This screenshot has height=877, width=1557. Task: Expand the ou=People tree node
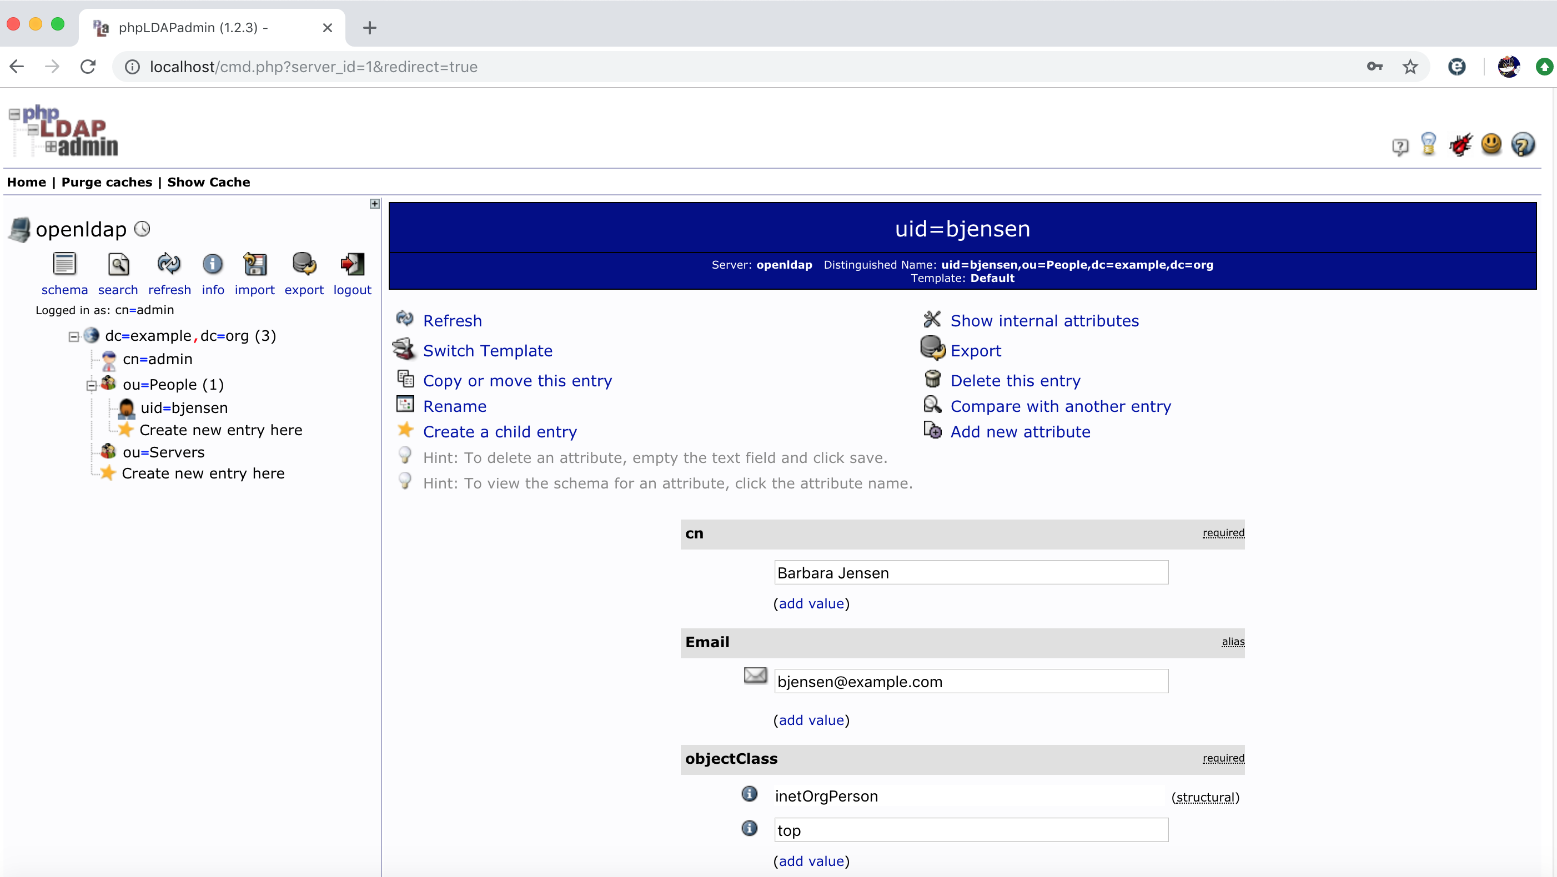tap(91, 385)
